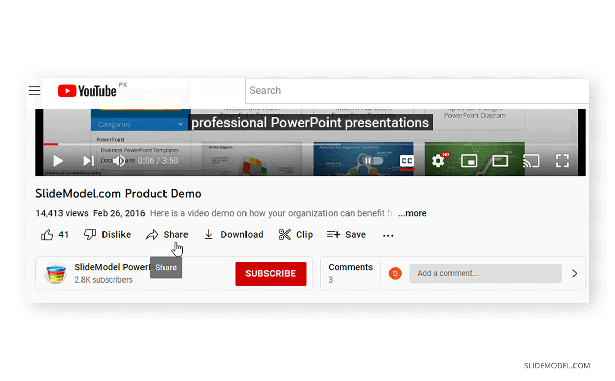Screen dimensions: 615x381
Task: Share the video using the Share button
Action: pos(167,234)
